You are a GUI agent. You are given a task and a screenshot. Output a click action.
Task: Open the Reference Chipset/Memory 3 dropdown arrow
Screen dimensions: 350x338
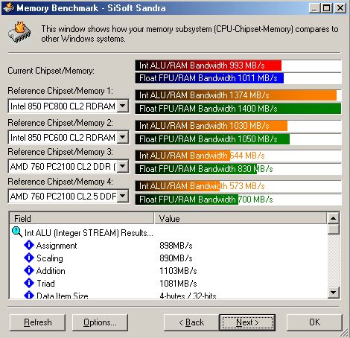123,166
